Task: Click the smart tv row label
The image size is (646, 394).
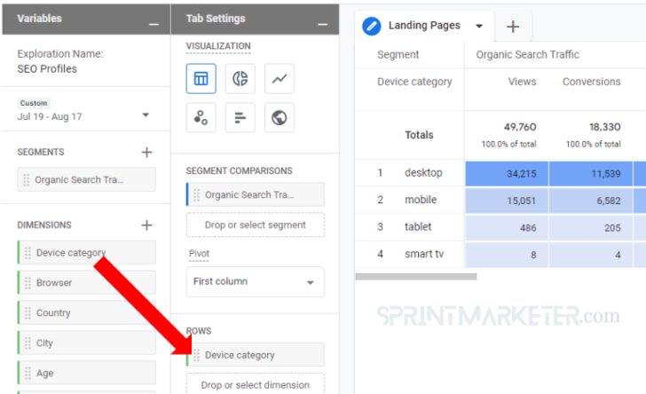Action: [x=424, y=255]
